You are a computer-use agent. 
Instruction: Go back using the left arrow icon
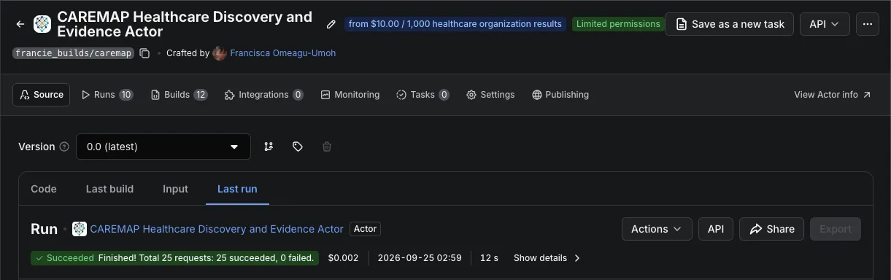20,24
